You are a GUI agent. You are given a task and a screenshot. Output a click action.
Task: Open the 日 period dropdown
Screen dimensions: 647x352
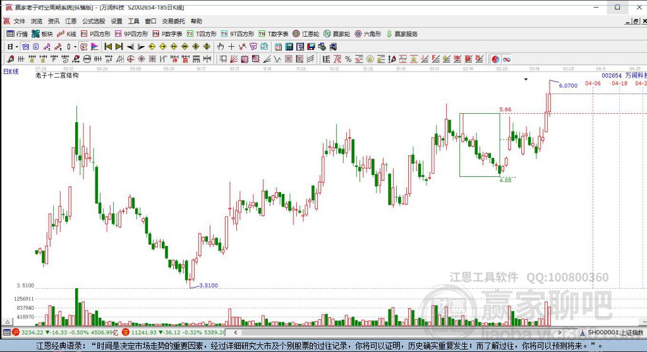12,47
